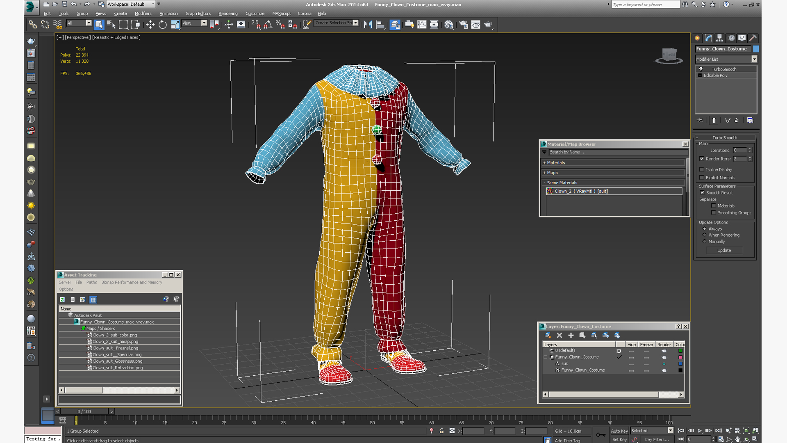Click blue color swatch of suit object

(680, 364)
